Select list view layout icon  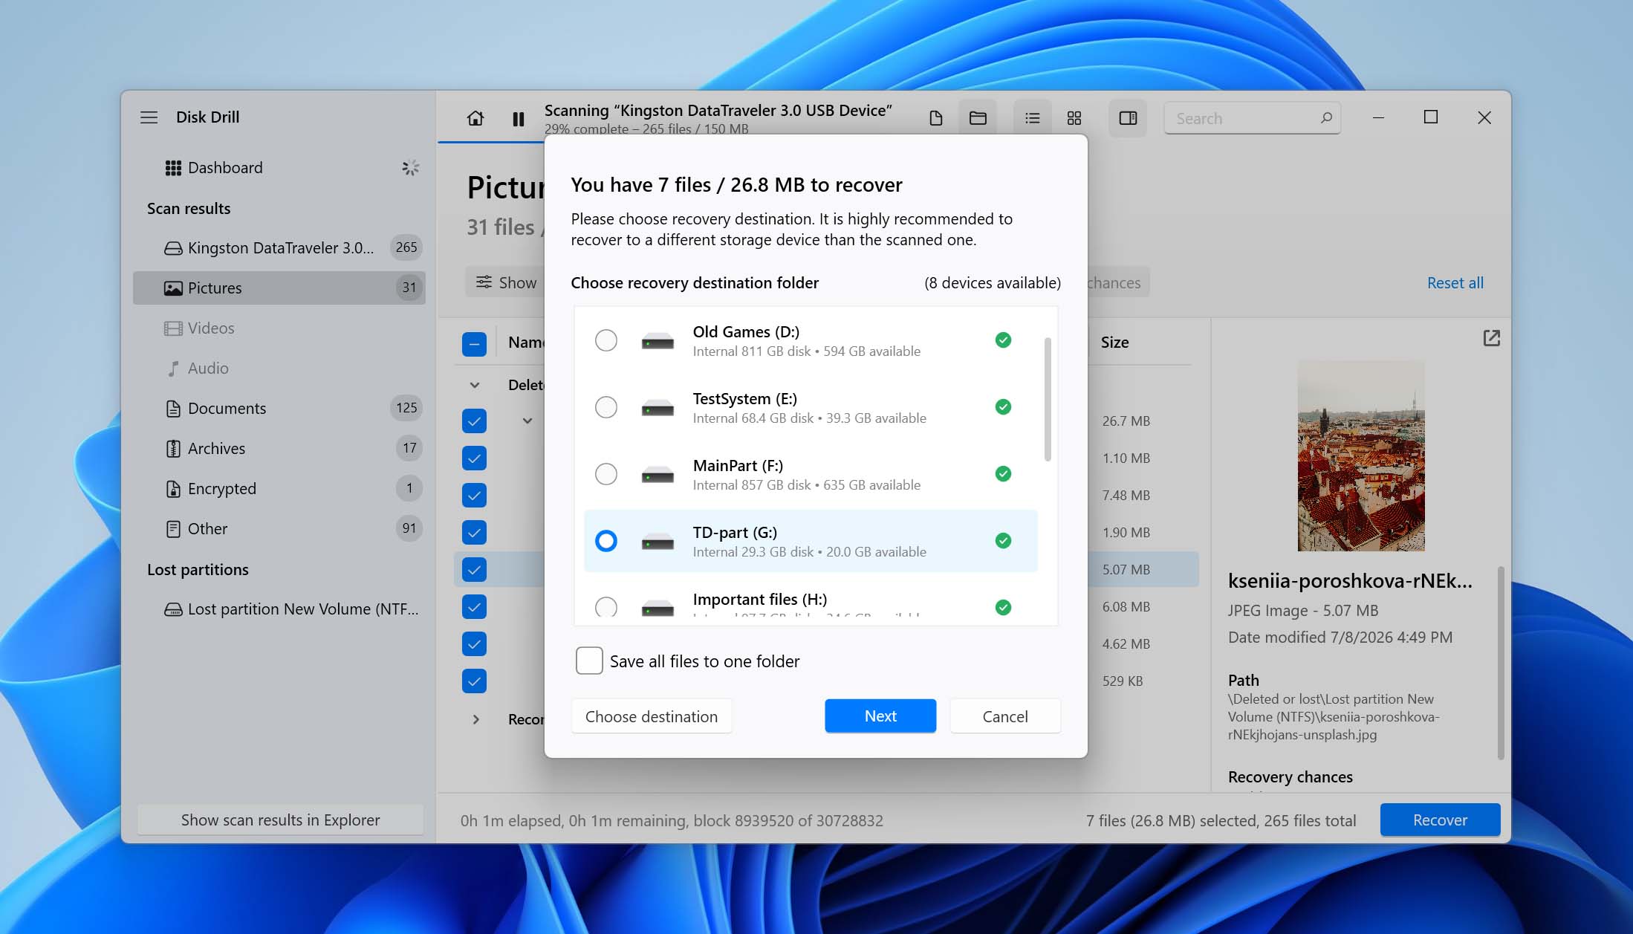[x=1033, y=118]
